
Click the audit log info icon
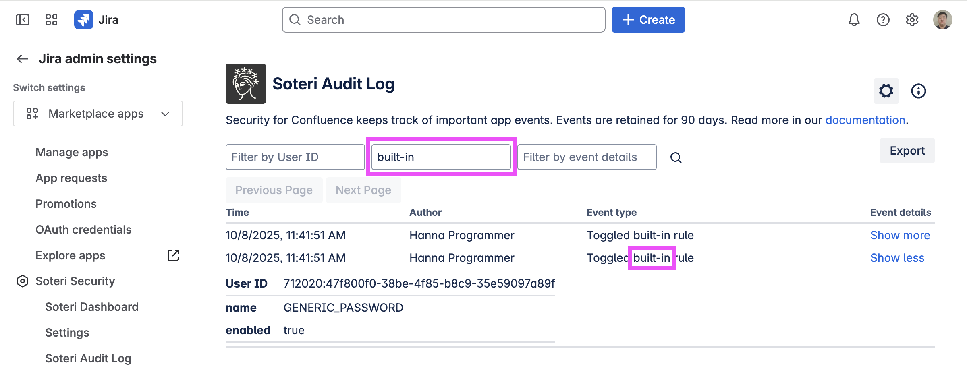pos(918,91)
